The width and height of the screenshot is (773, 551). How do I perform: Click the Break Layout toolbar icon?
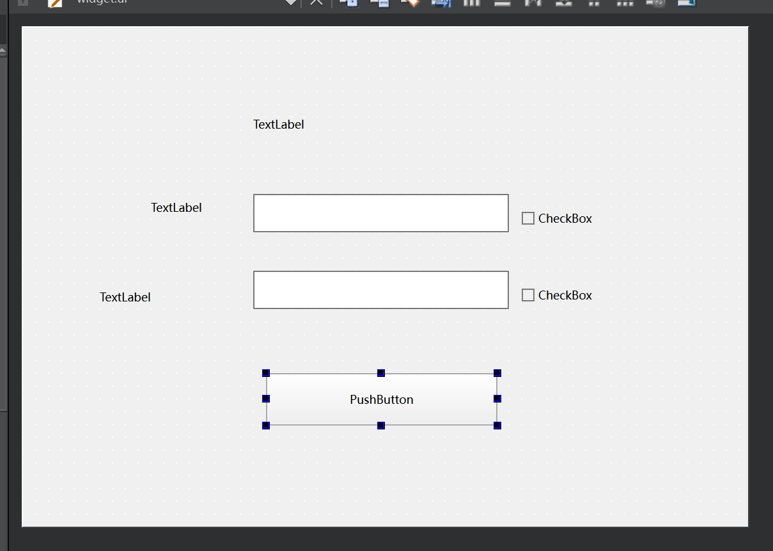click(x=655, y=2)
